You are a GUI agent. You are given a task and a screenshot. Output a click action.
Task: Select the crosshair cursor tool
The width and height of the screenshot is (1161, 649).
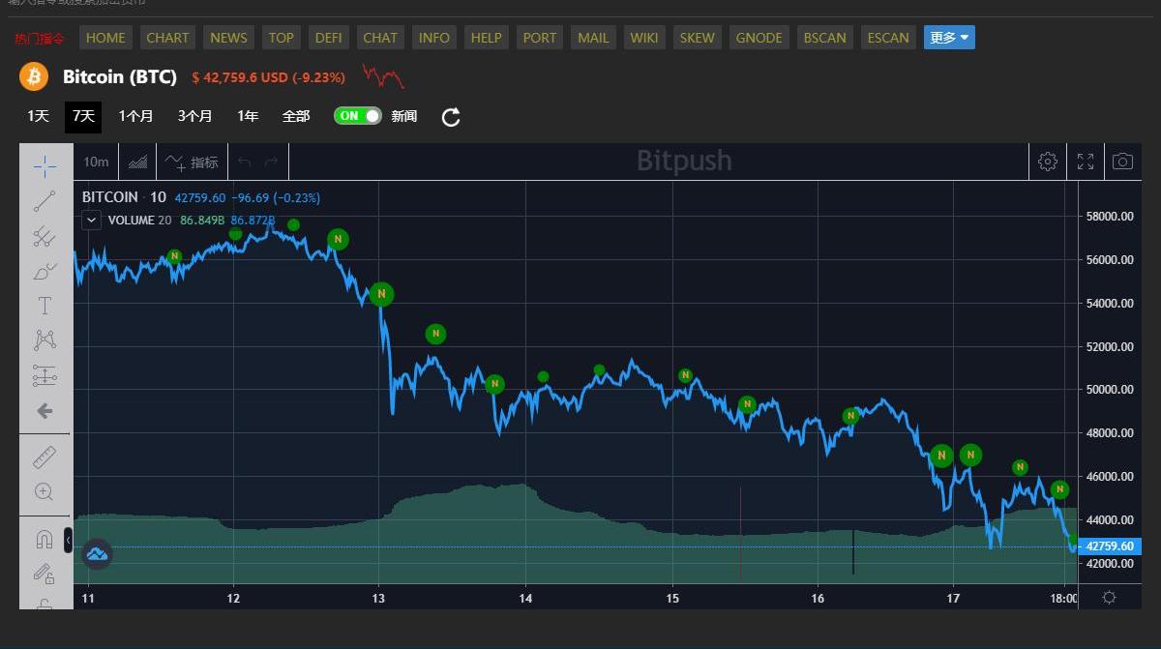point(45,166)
